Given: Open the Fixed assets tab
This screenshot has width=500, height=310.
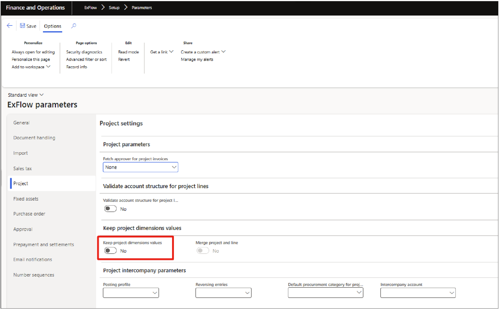Looking at the screenshot, I should pyautogui.click(x=26, y=199).
